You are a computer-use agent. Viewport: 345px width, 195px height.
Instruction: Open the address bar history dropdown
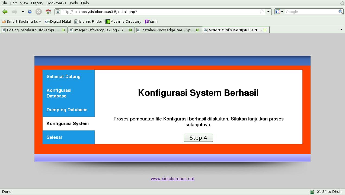tap(268, 12)
